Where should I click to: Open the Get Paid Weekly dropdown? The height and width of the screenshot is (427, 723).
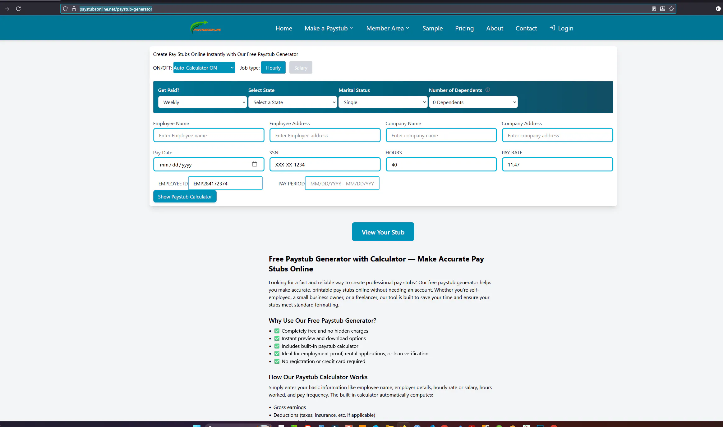203,102
